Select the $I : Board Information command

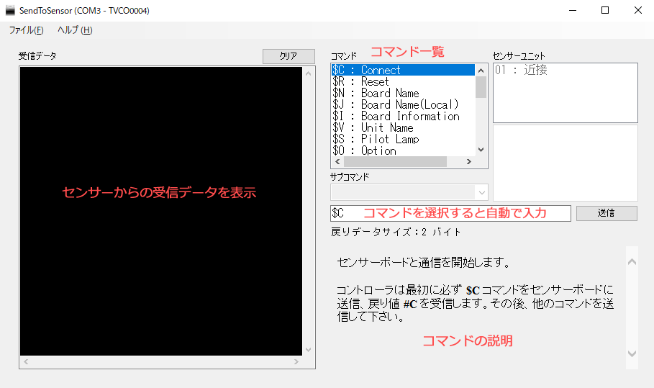[404, 116]
